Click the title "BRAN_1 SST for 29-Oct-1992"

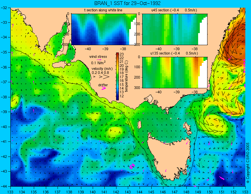pyautogui.click(x=127, y=3)
